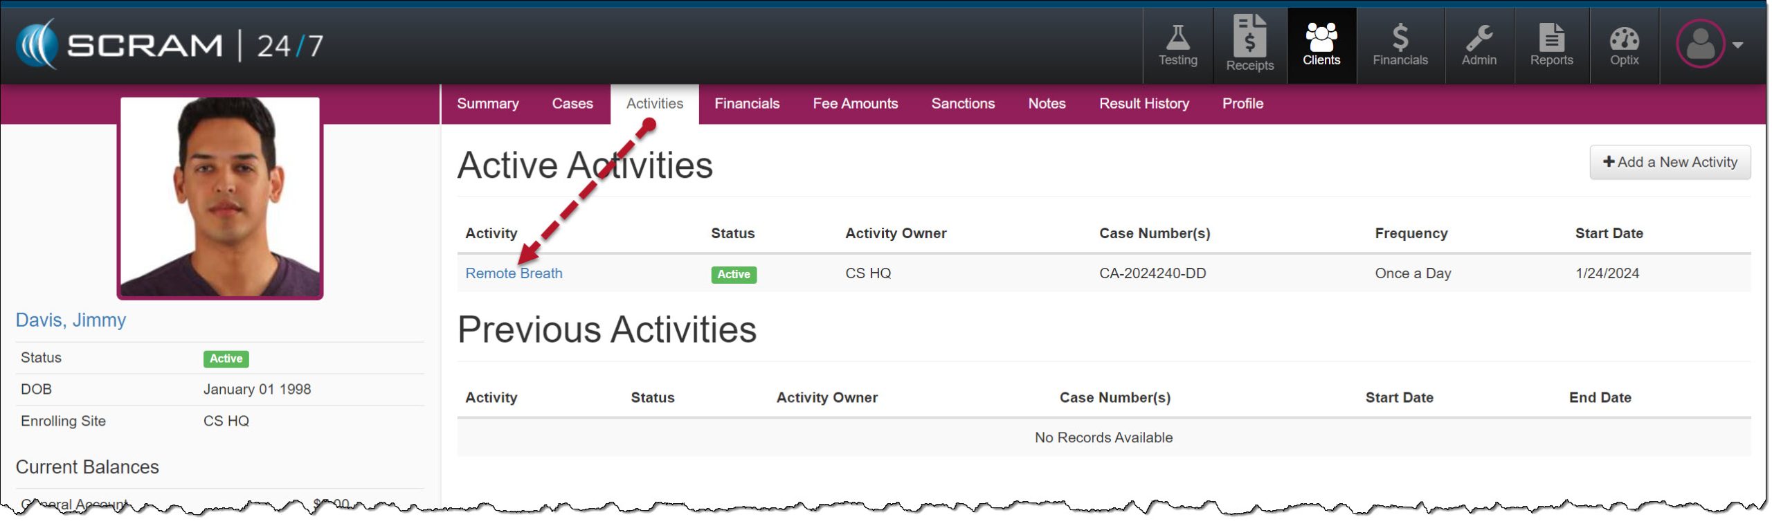Click Jimmy Davis's profile photo

220,197
